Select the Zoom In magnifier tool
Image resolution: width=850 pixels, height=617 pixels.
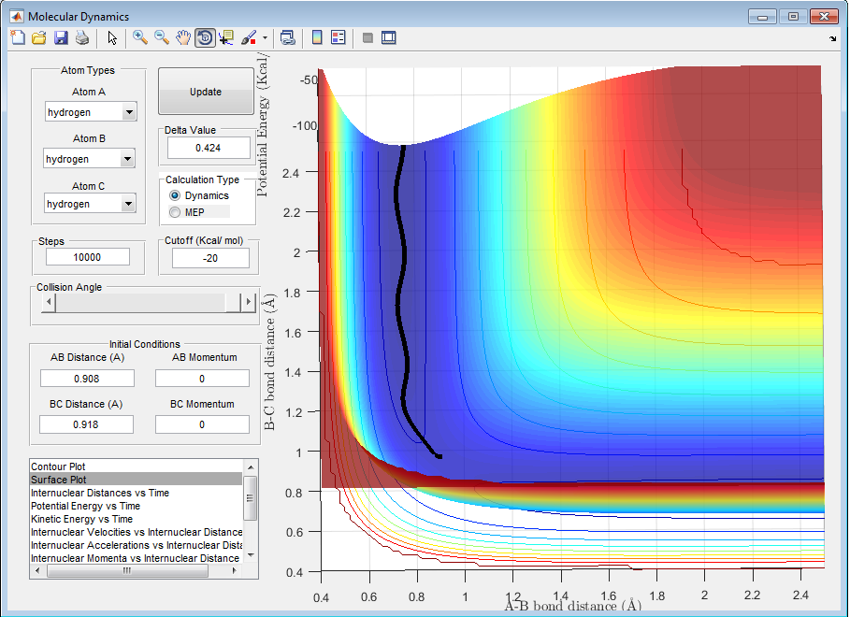(140, 38)
